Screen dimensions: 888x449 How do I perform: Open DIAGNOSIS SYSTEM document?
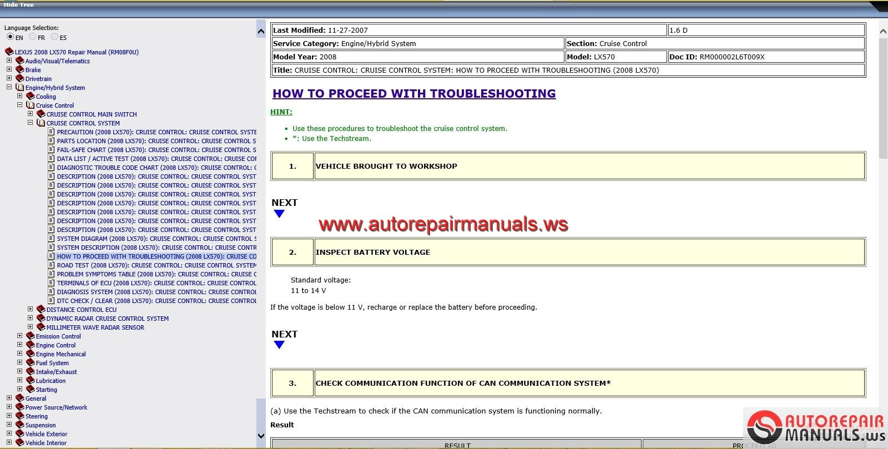tap(157, 292)
